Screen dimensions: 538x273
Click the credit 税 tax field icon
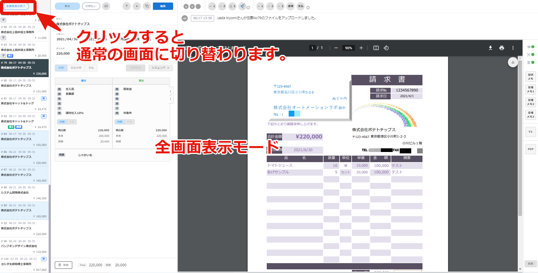(117, 113)
